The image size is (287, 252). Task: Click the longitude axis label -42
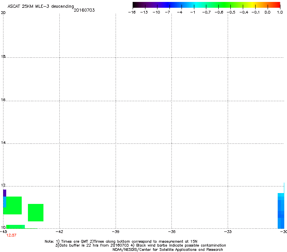click(59, 232)
